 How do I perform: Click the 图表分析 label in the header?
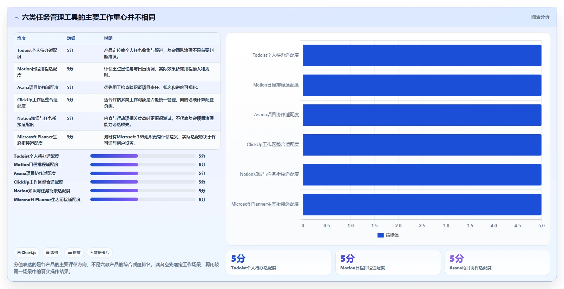click(x=540, y=17)
